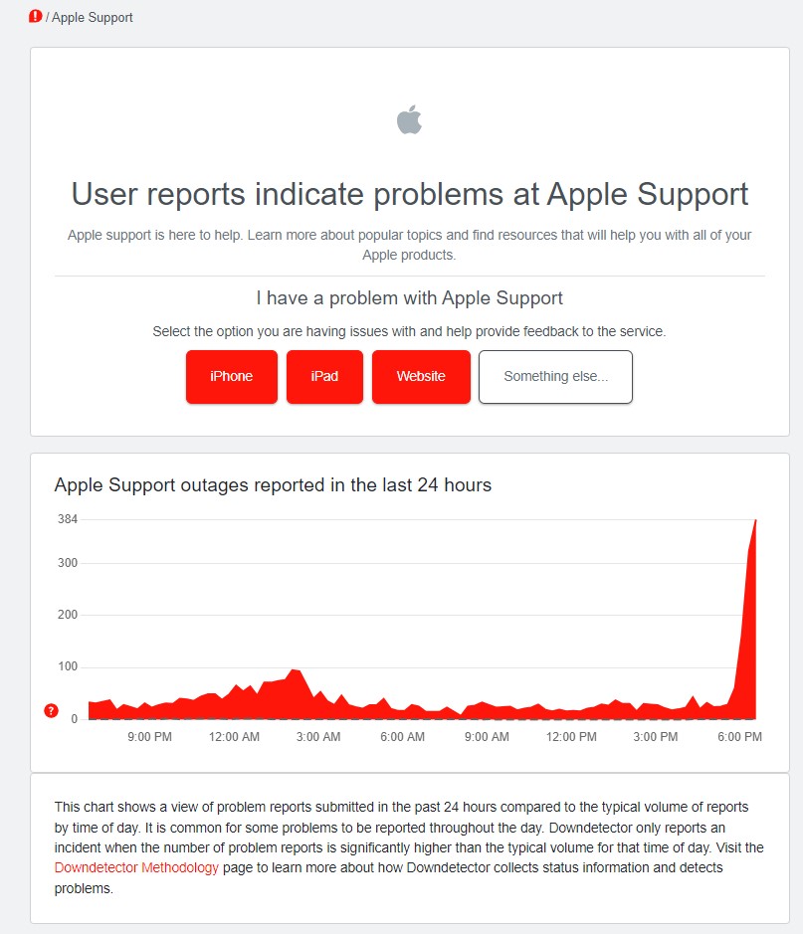This screenshot has width=803, height=934.
Task: Report a problem with iPhone
Action: coord(231,377)
